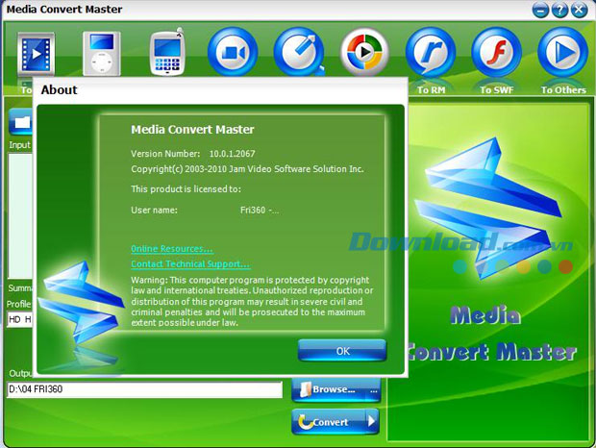The height and width of the screenshot is (448, 596).
Task: Choose the To SWF Flash icon
Action: click(x=496, y=52)
